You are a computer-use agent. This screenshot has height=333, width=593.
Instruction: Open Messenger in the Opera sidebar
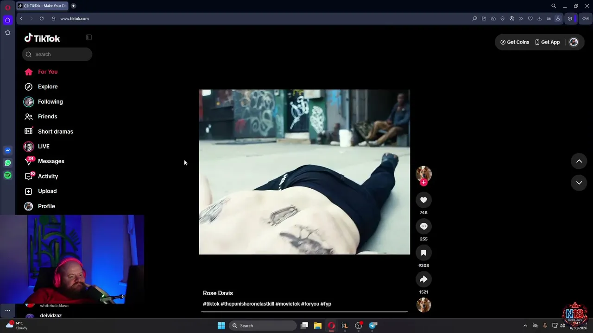click(7, 150)
